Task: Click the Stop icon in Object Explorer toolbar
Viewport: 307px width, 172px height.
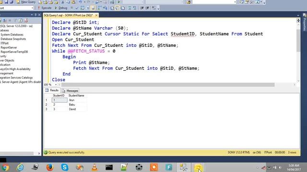Action: (x=10, y=21)
